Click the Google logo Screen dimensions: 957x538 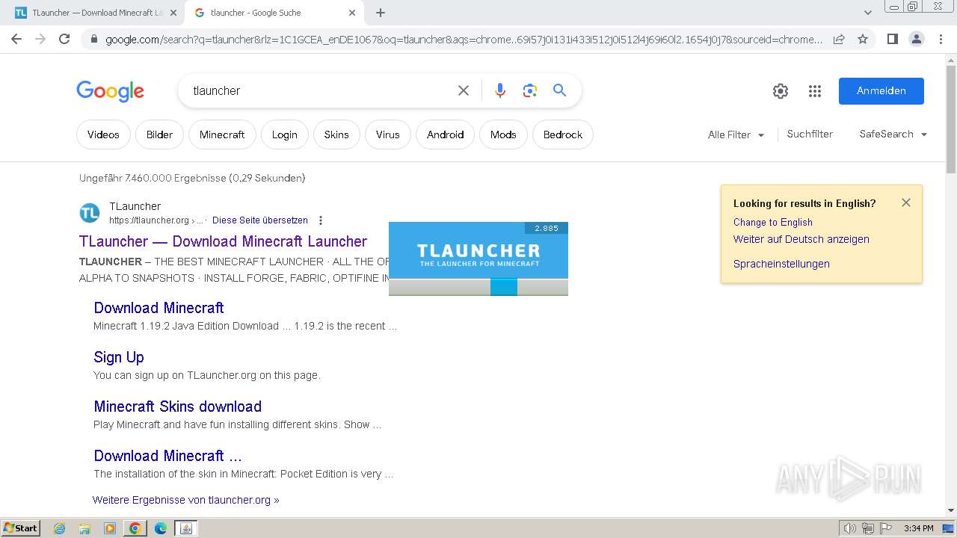point(110,91)
